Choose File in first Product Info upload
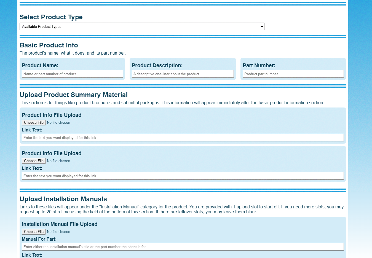The width and height of the screenshot is (372, 258). pyautogui.click(x=34, y=123)
